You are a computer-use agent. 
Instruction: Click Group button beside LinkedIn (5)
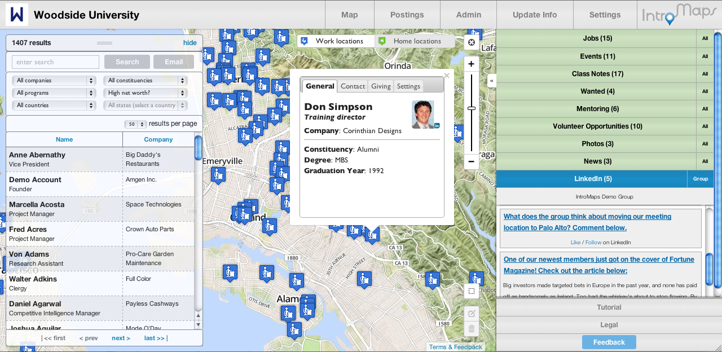click(x=701, y=179)
